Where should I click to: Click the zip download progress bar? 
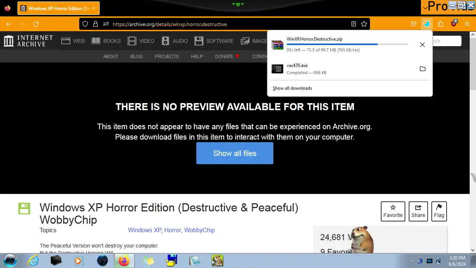[x=347, y=44]
